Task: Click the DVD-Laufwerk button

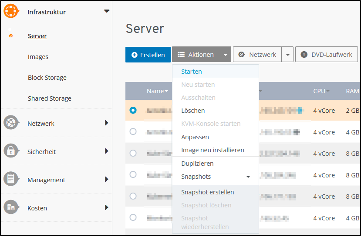Action: point(327,54)
